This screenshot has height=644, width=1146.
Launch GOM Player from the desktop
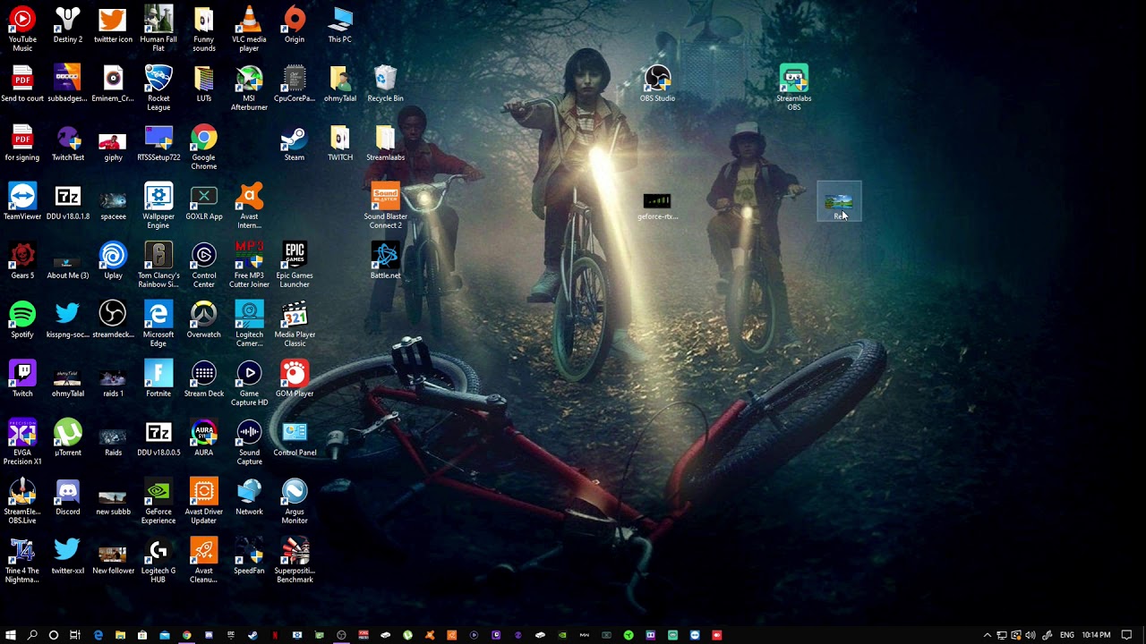(295, 379)
